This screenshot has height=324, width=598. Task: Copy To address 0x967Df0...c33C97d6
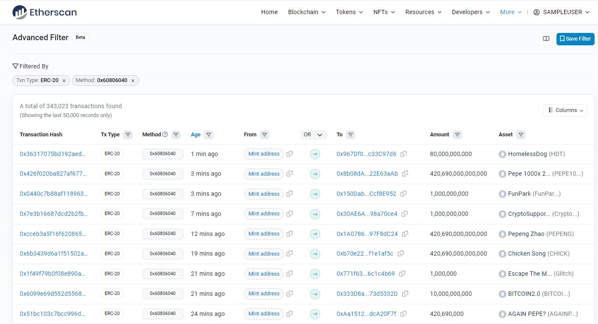coord(403,154)
